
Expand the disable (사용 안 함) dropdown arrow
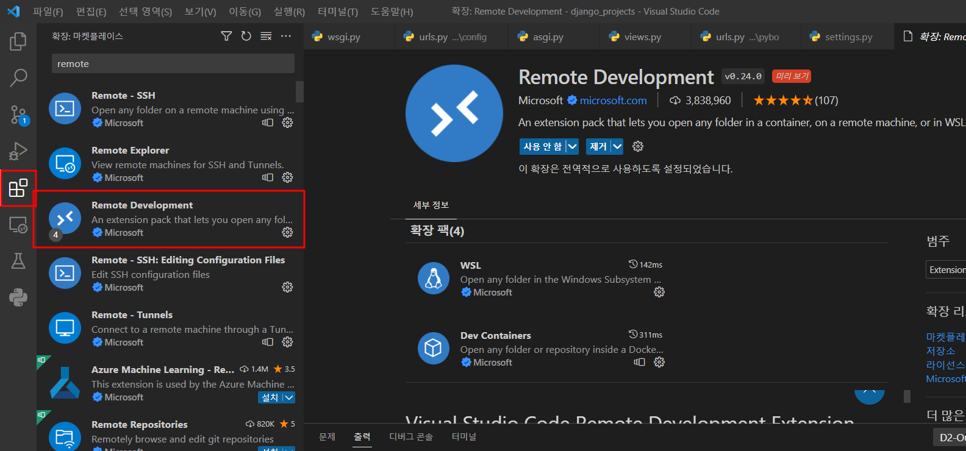pyautogui.click(x=572, y=146)
